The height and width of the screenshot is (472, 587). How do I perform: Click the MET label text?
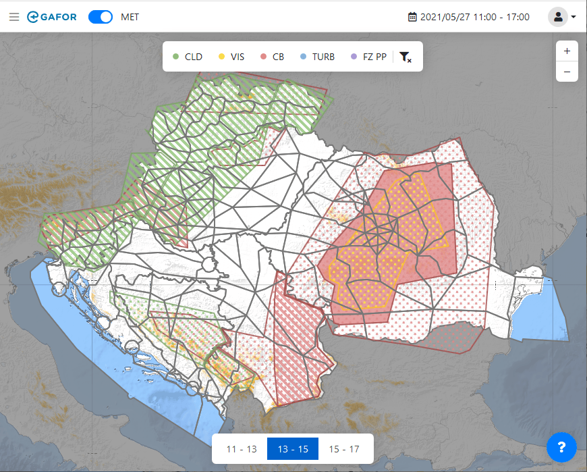[x=130, y=18]
